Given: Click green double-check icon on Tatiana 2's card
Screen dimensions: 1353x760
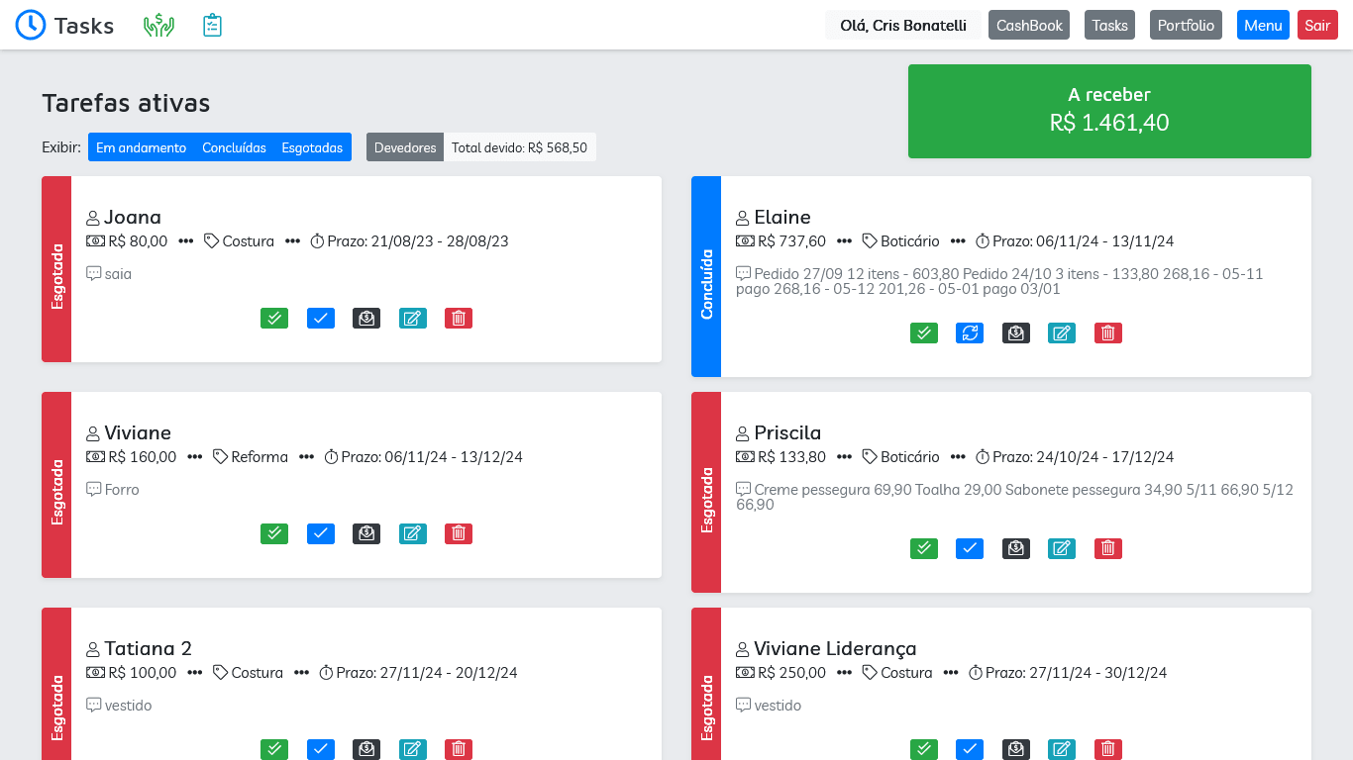Looking at the screenshot, I should click(x=274, y=749).
